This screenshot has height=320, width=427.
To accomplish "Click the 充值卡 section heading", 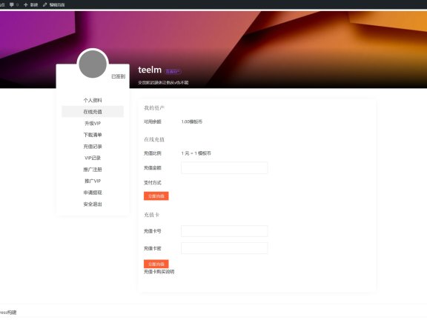I will point(151,215).
